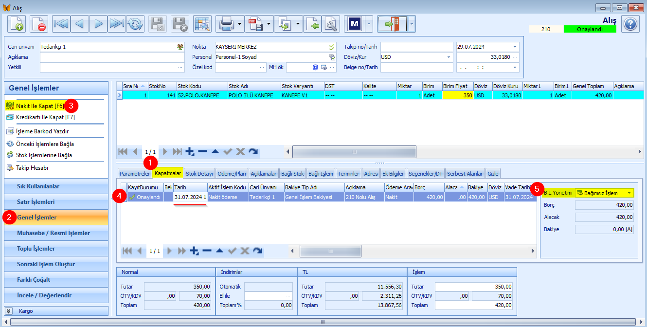Open the dropdown arrow beside the exit door

[412, 23]
